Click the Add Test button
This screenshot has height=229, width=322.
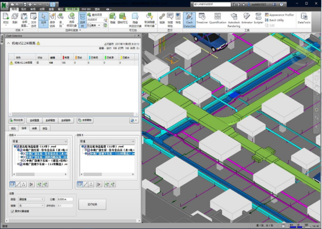tap(16, 120)
